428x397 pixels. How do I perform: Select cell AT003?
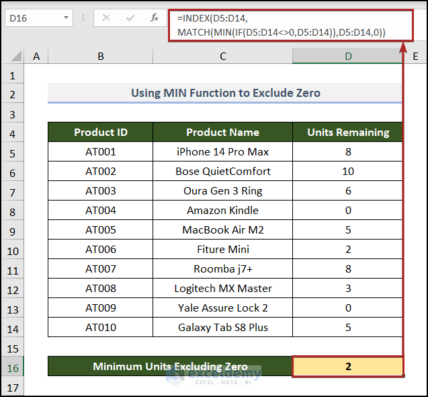(101, 190)
